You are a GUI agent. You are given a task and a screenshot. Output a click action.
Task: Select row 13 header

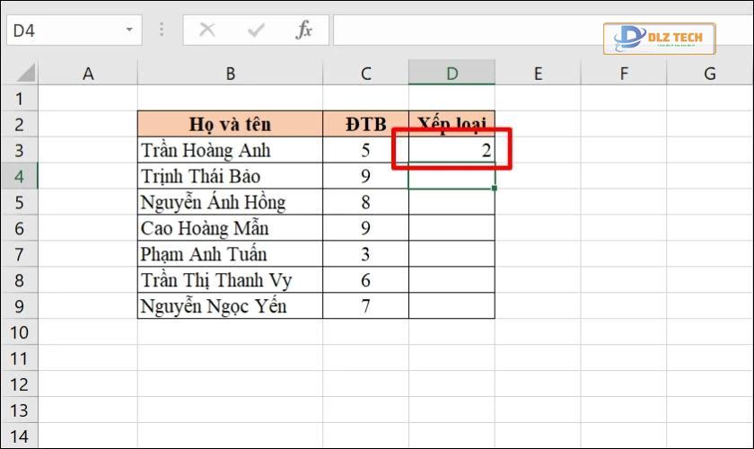19,410
